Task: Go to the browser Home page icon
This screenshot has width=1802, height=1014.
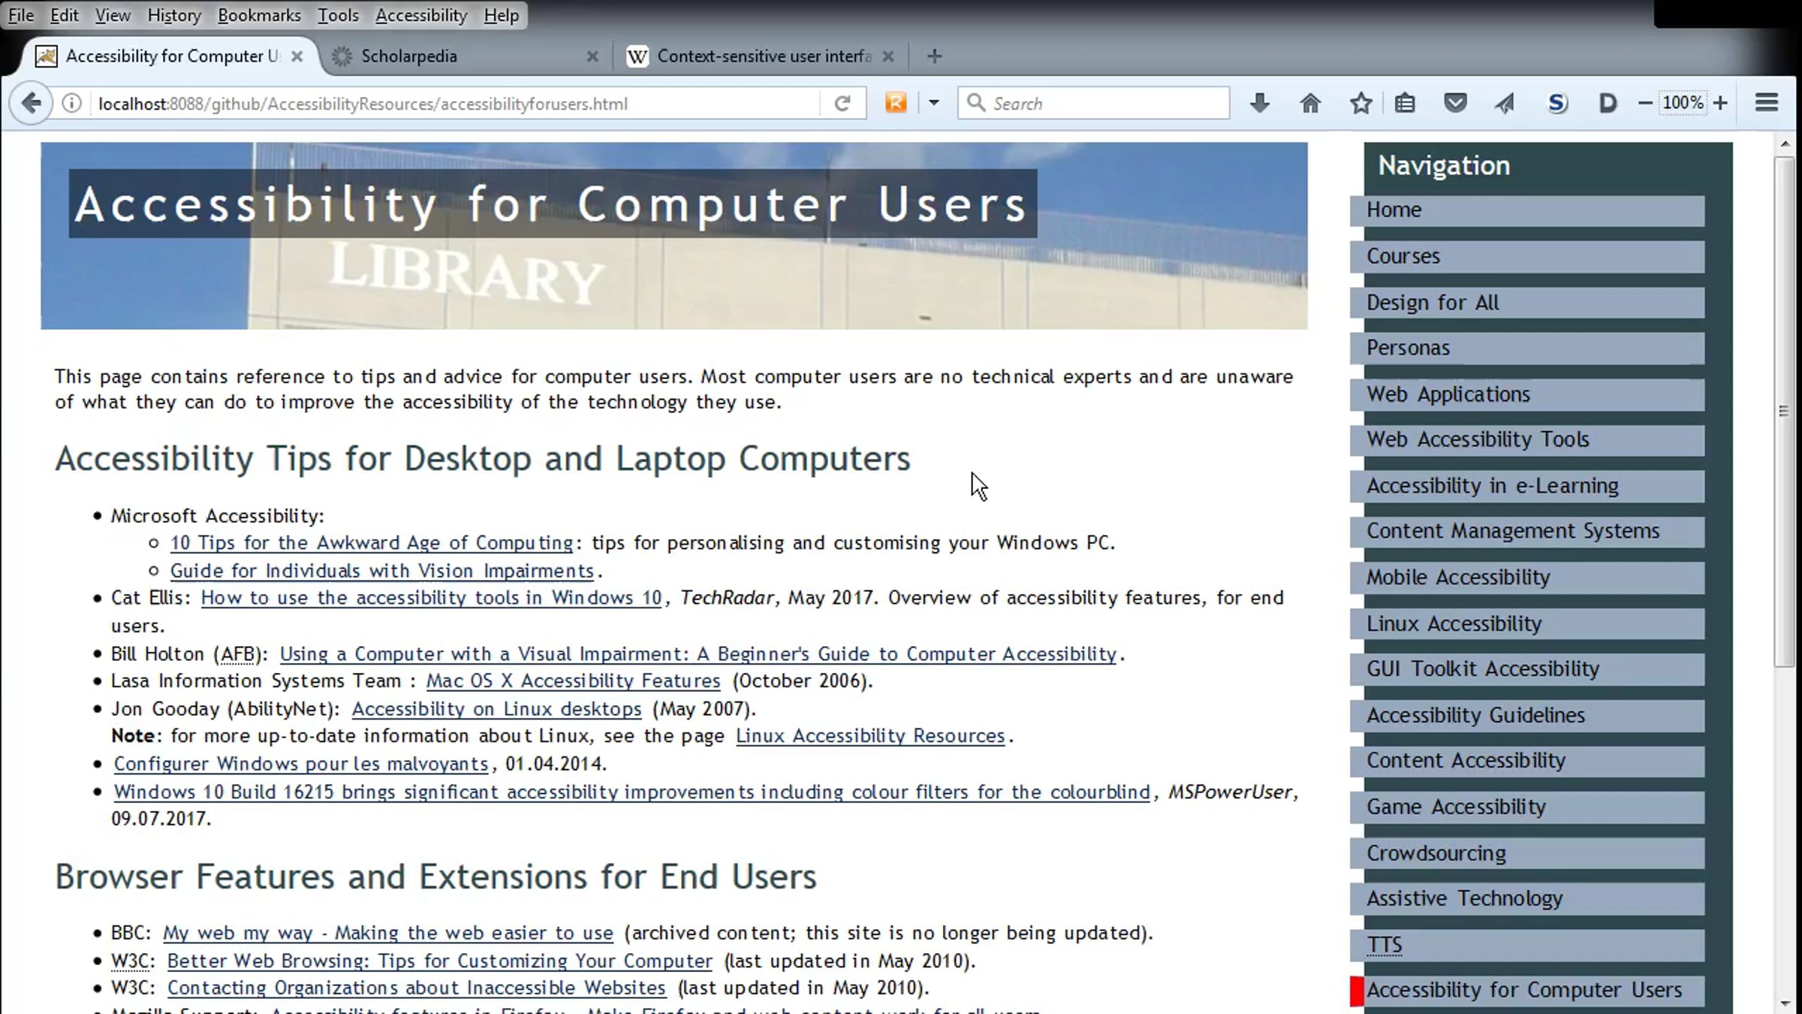Action: (x=1310, y=103)
